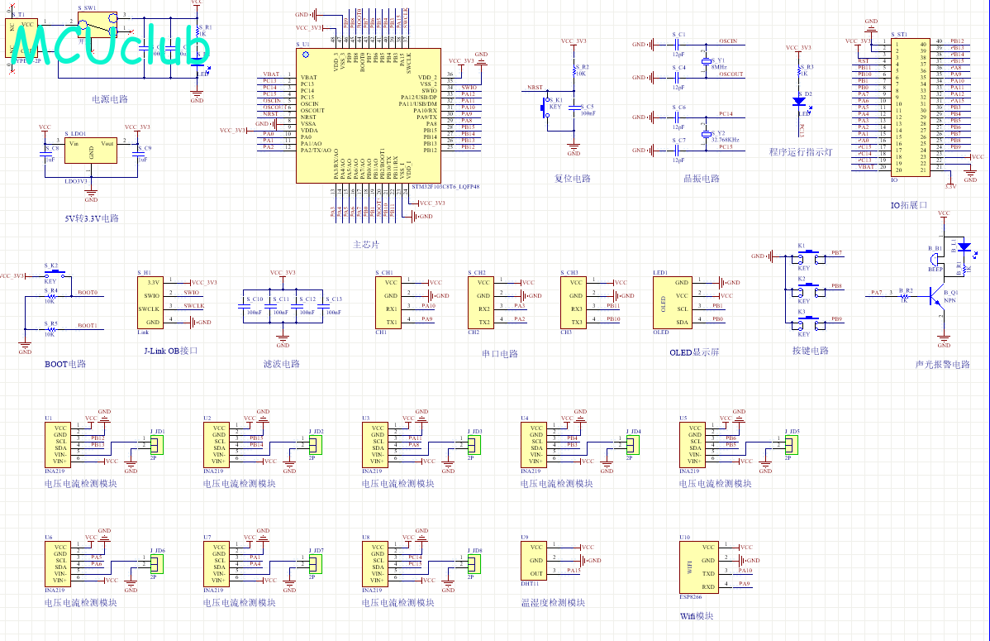Select the S_CH1 serial header block
990x641 pixels.
[x=388, y=302]
